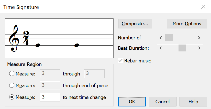Click right arrow of Number of Beats scrollbar
Viewport: 211px width, 109px height.
tap(199, 38)
